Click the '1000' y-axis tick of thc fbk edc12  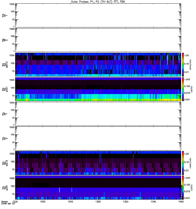(12, 154)
